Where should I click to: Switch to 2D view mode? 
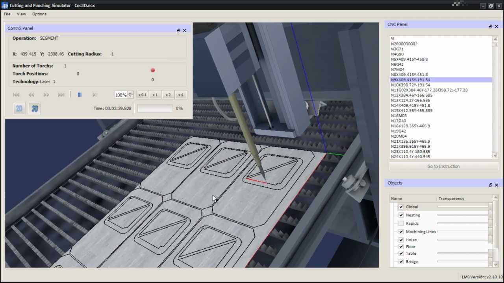[x=19, y=108]
